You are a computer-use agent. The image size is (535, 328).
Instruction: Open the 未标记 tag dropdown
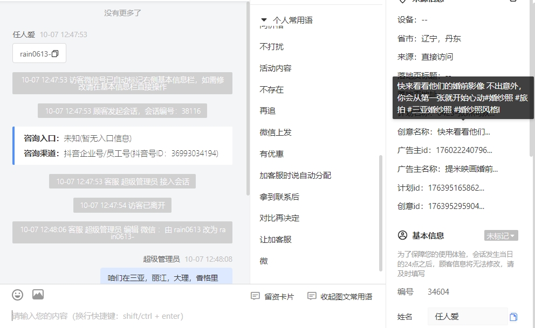click(501, 236)
